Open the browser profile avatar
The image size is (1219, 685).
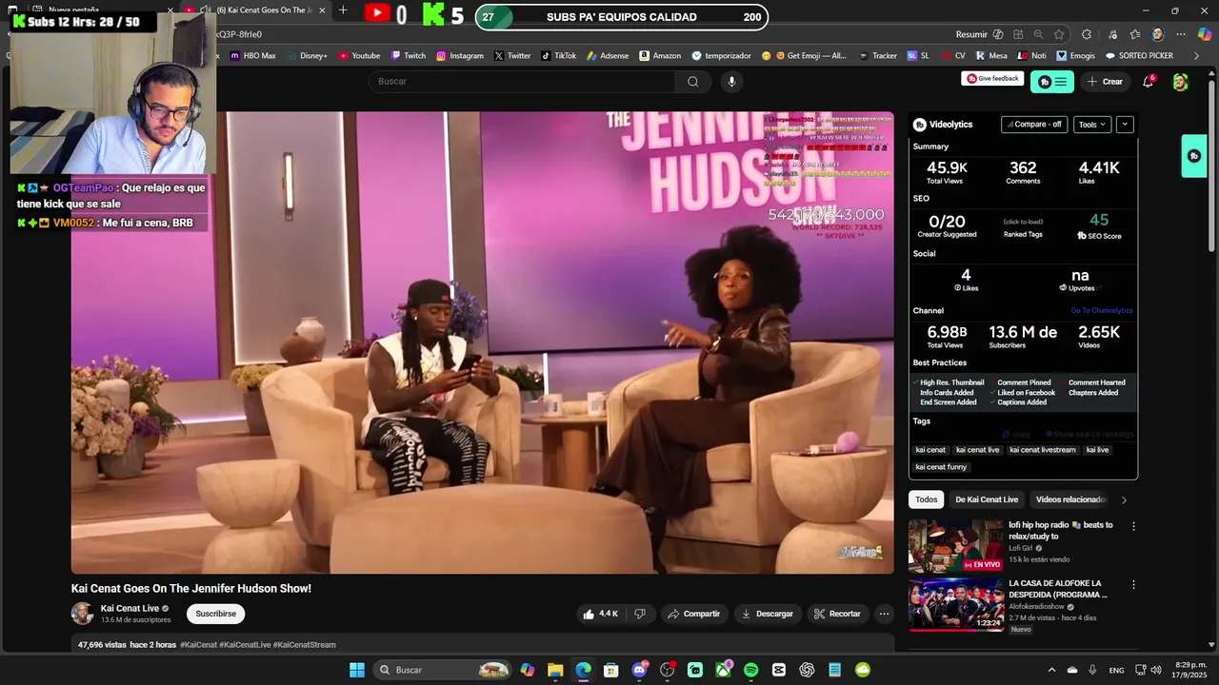pyautogui.click(x=1157, y=34)
